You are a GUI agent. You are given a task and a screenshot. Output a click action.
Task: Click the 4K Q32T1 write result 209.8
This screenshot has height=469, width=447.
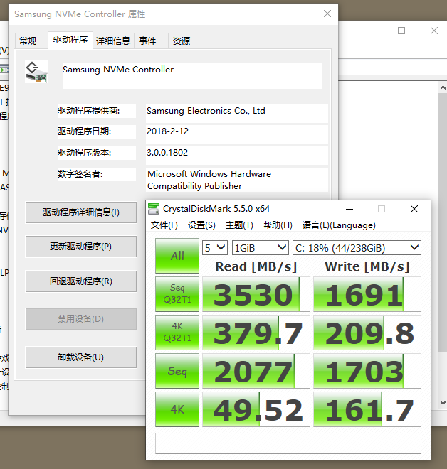(367, 333)
